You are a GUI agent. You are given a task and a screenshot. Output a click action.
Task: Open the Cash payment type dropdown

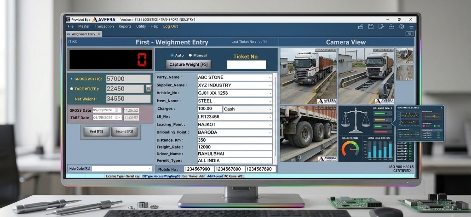[270, 109]
